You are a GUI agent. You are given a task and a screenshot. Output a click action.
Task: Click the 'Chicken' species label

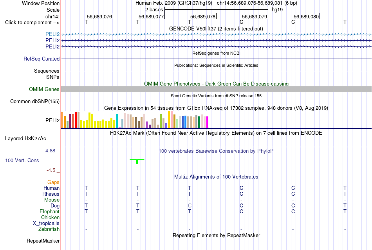tap(50, 217)
